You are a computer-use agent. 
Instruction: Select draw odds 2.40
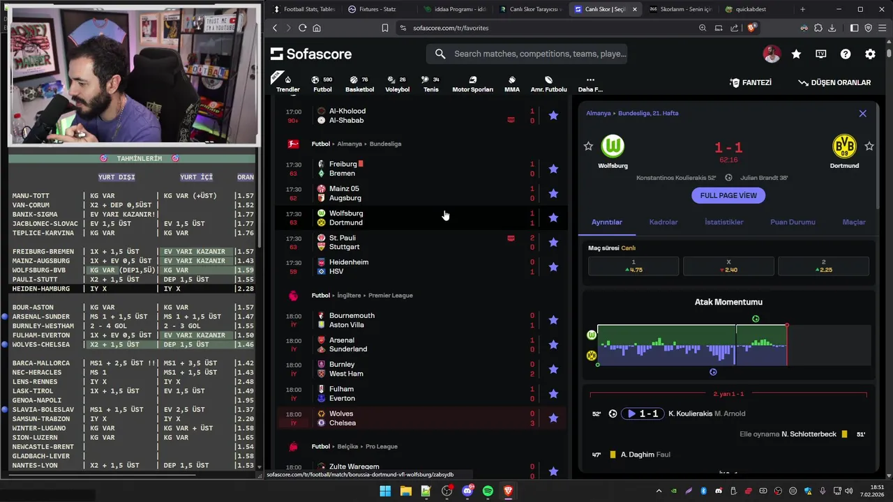pyautogui.click(x=728, y=266)
